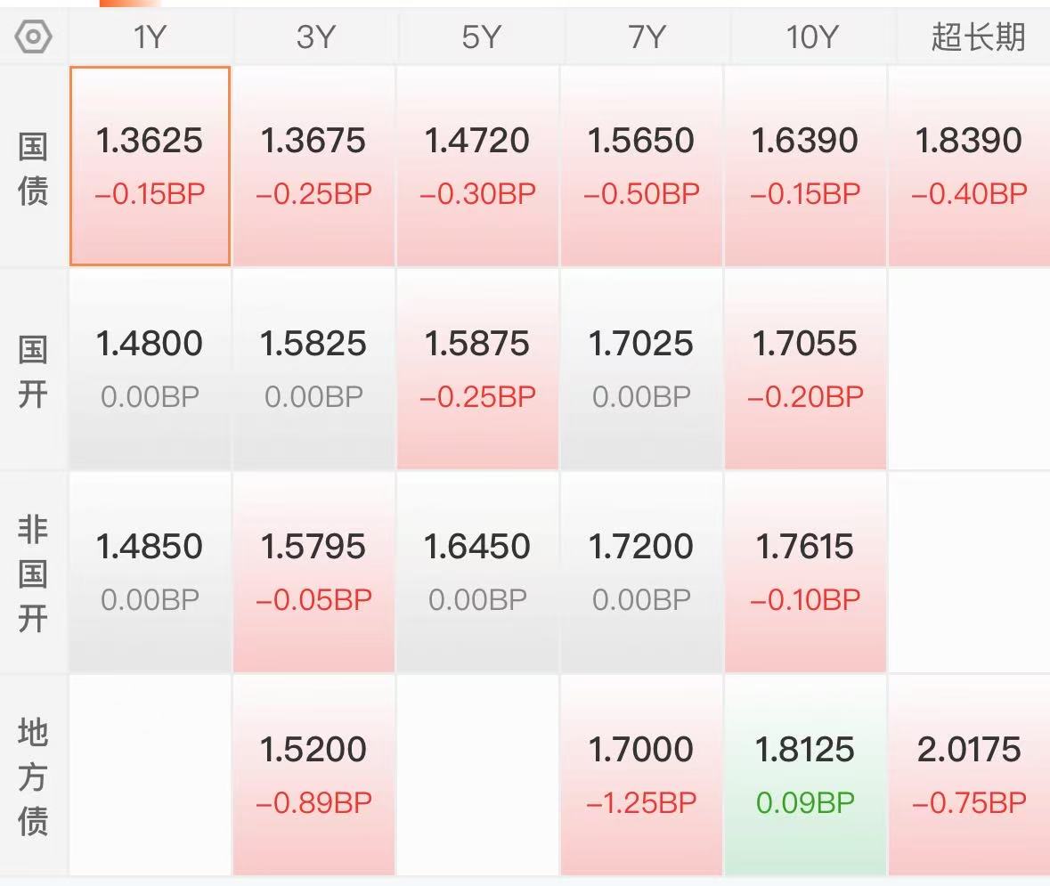1050x886 pixels.
Task: Select the 1Y column header
Action: pos(150,37)
